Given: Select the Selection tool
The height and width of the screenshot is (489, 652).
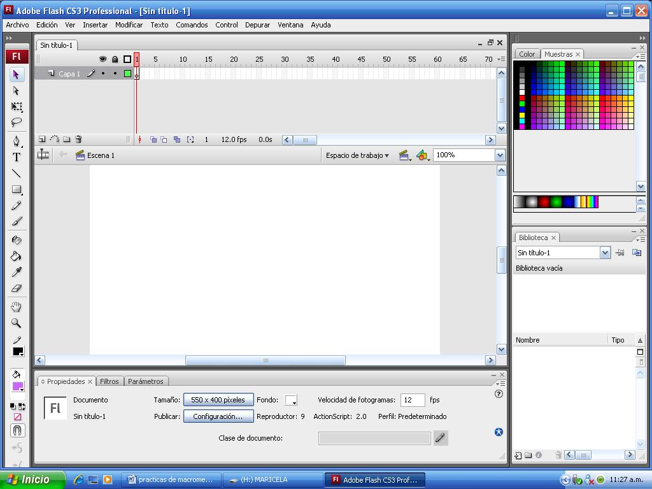Looking at the screenshot, I should click(16, 74).
